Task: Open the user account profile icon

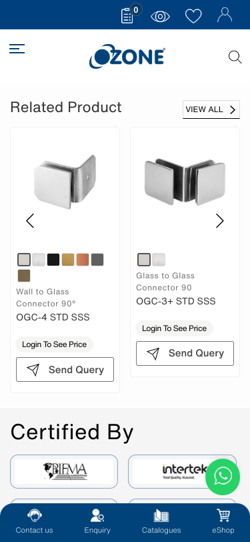Action: (225, 15)
